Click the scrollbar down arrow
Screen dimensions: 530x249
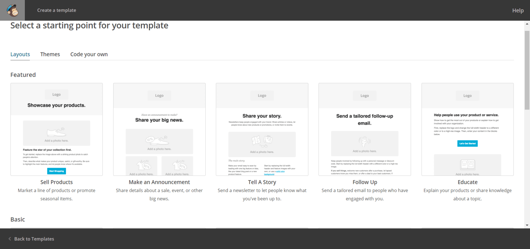(527, 225)
